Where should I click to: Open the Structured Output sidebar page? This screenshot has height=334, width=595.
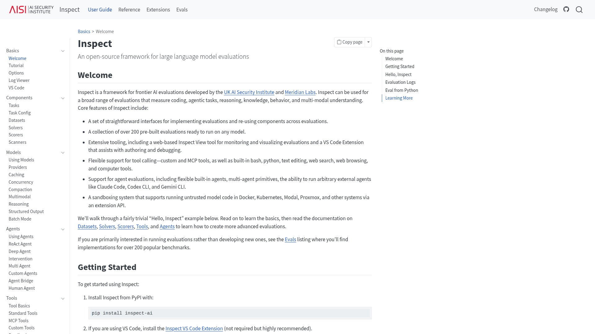point(26,212)
